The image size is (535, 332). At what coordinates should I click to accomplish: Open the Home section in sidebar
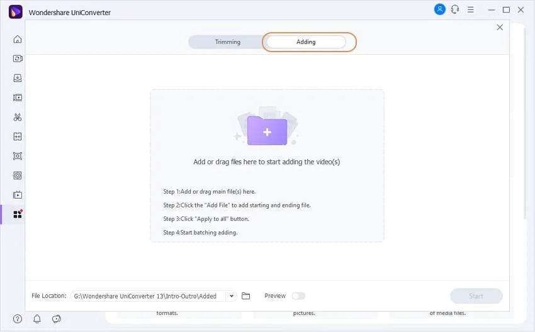18,39
